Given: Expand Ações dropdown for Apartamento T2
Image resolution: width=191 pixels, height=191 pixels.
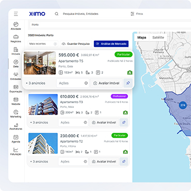Looking at the screenshot, I should click(x=73, y=162).
